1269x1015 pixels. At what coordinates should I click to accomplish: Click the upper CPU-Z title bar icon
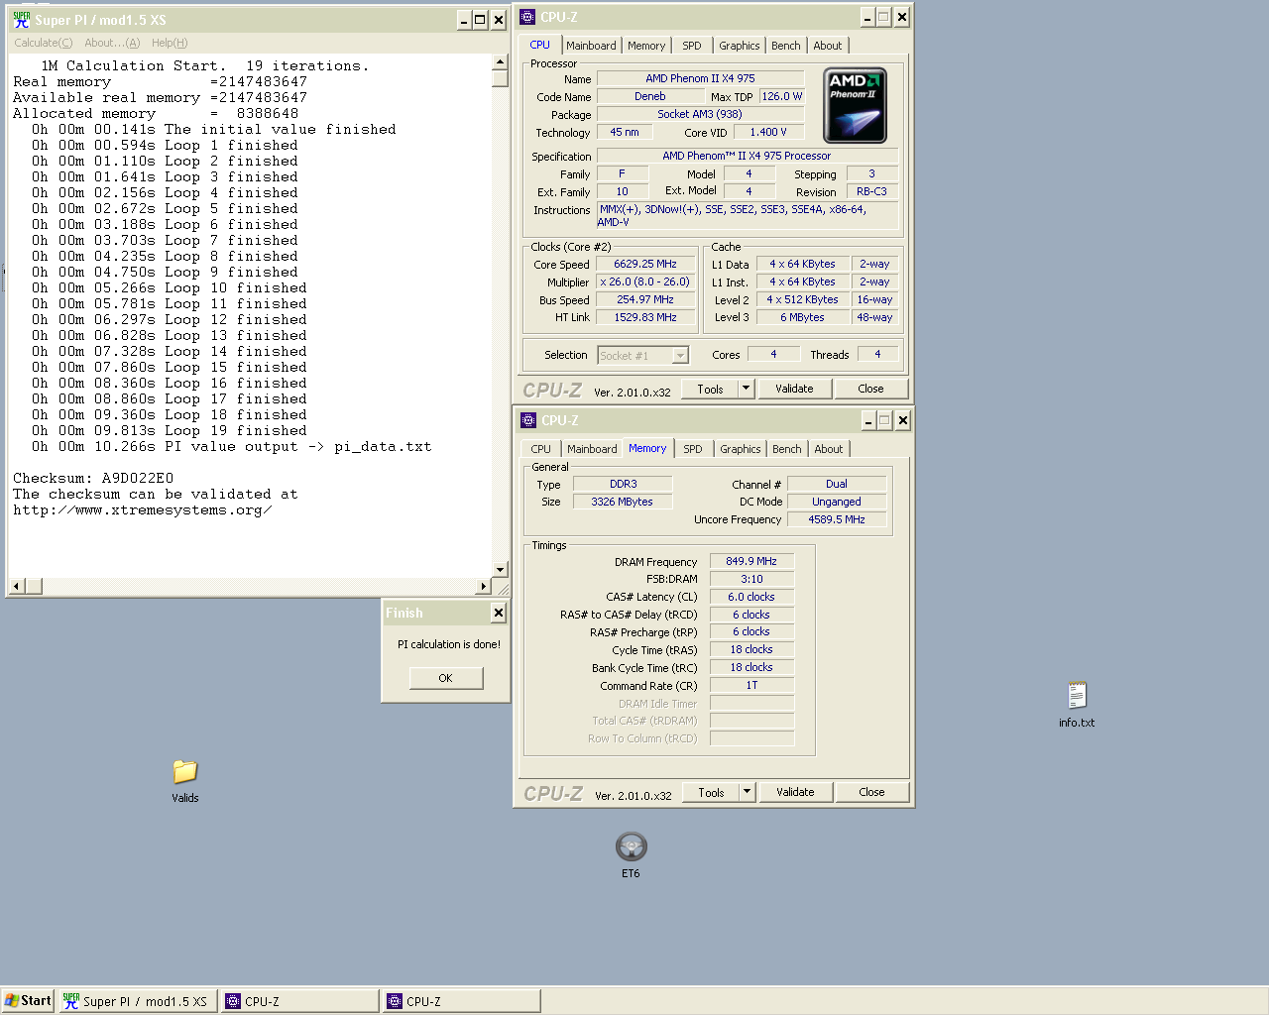tap(527, 17)
